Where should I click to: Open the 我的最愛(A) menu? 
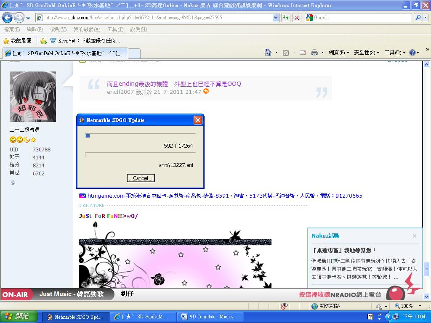click(x=87, y=29)
